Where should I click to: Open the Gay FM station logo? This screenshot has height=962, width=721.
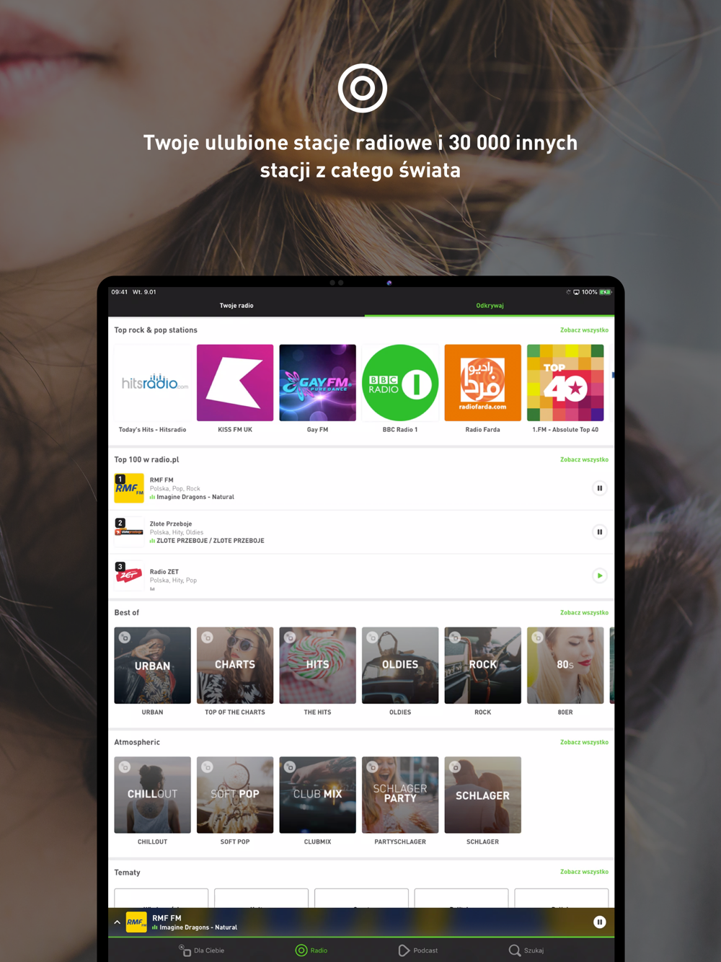(317, 383)
